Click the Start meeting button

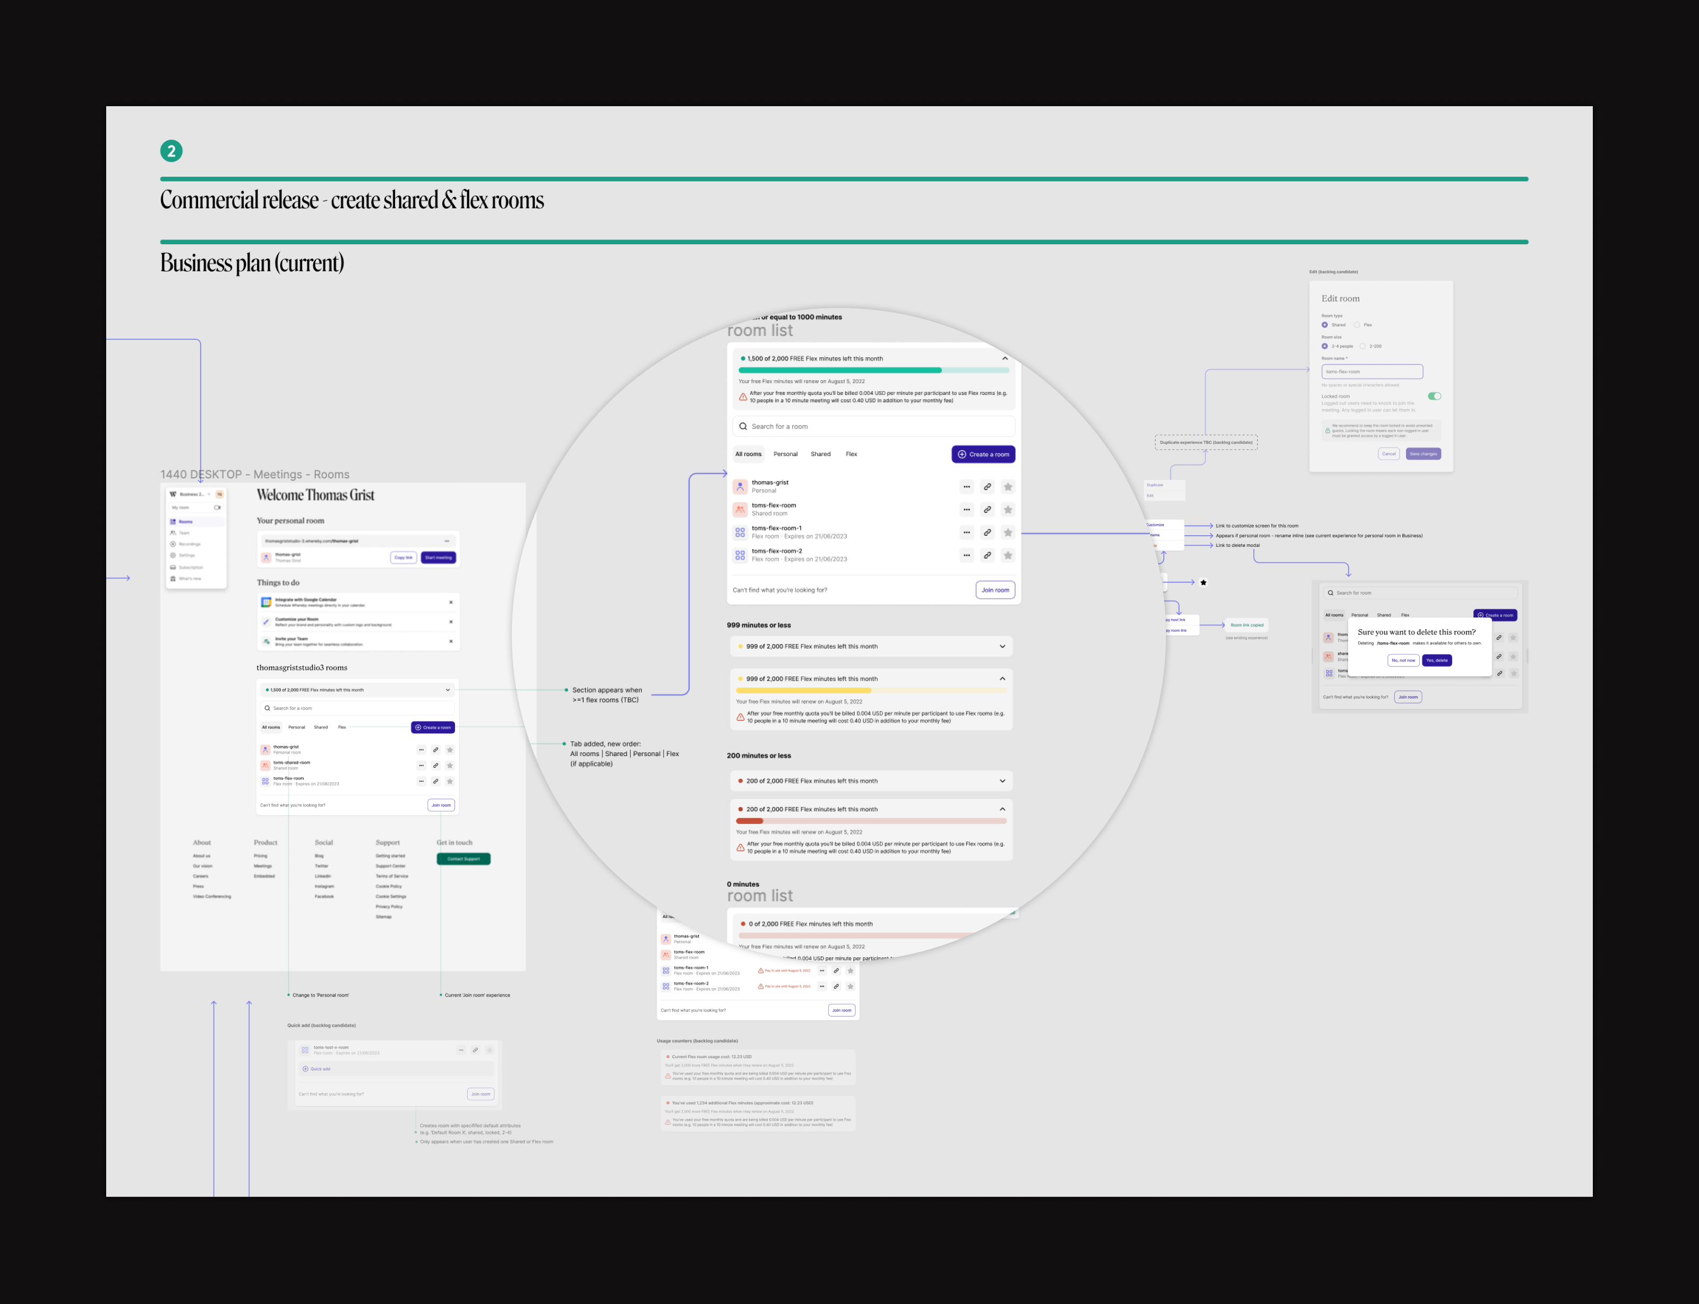coord(439,557)
